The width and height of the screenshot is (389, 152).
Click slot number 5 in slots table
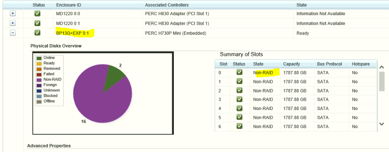pyautogui.click(x=220, y=117)
